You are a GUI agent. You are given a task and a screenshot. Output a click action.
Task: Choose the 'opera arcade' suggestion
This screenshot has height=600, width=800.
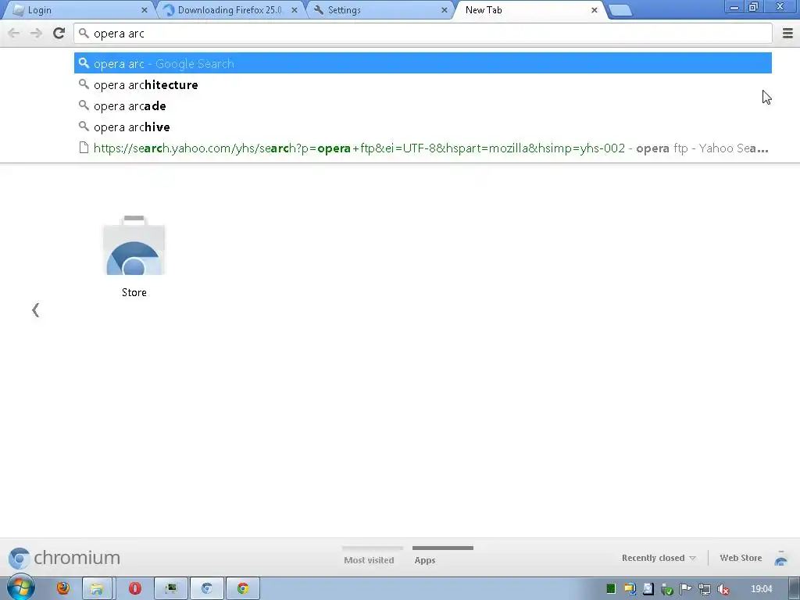[x=423, y=105]
